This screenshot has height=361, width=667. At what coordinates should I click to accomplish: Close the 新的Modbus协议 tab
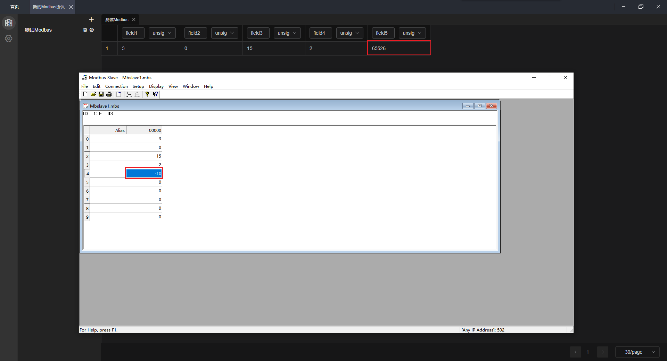click(x=71, y=7)
